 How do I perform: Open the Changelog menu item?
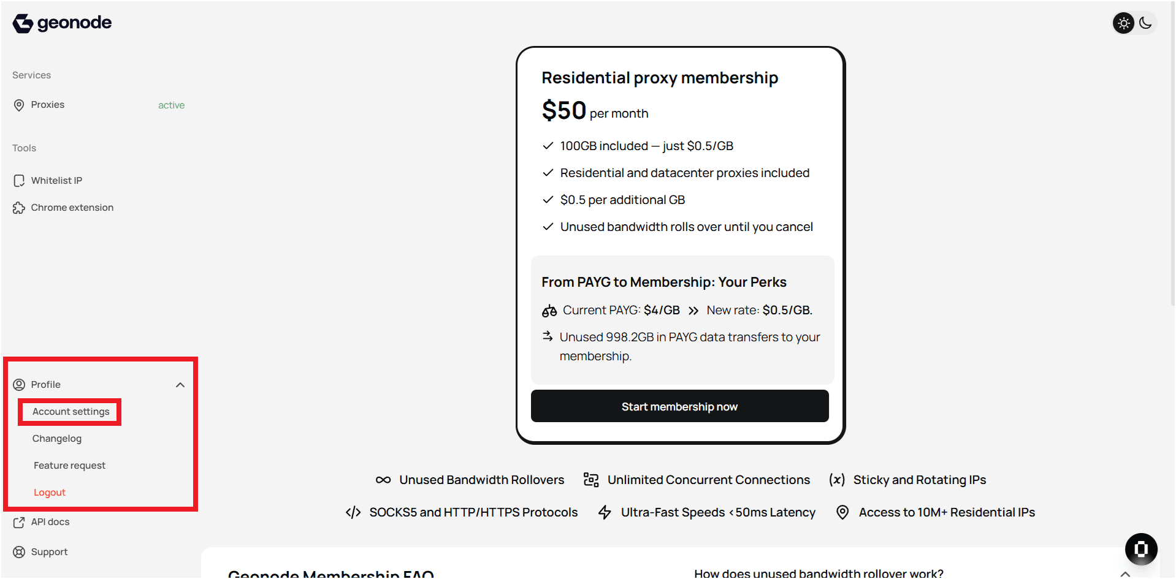[57, 439]
